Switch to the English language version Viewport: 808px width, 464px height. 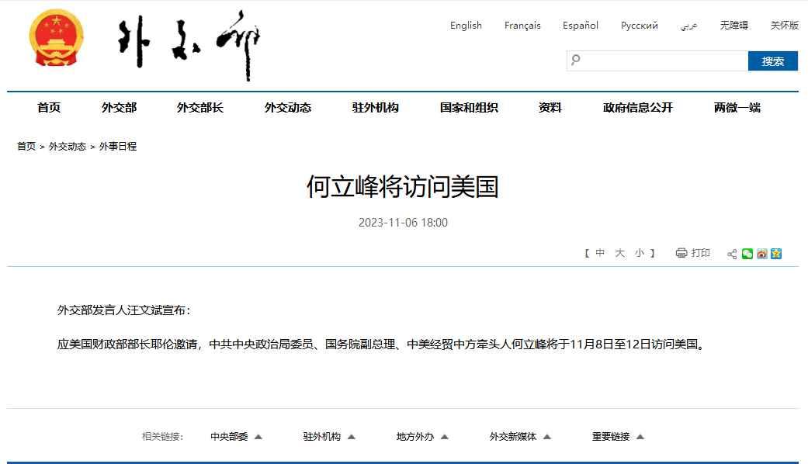466,26
